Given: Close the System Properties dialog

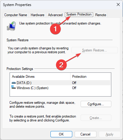Looking at the screenshot, I should 118,4.
